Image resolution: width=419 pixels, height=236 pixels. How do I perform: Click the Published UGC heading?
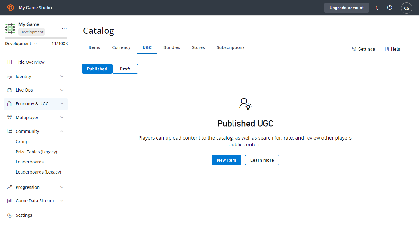(x=245, y=123)
